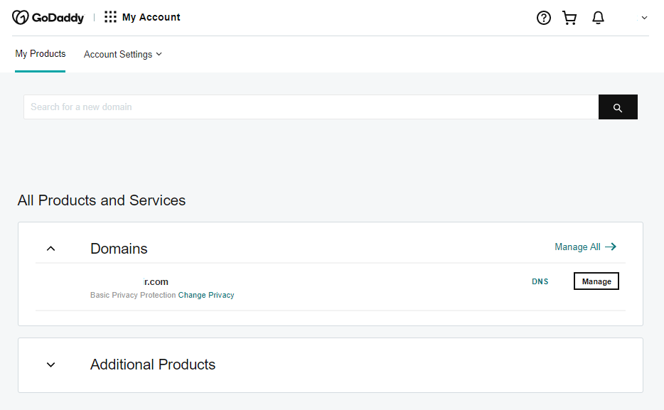
Task: View the shopping cart
Action: (x=569, y=18)
